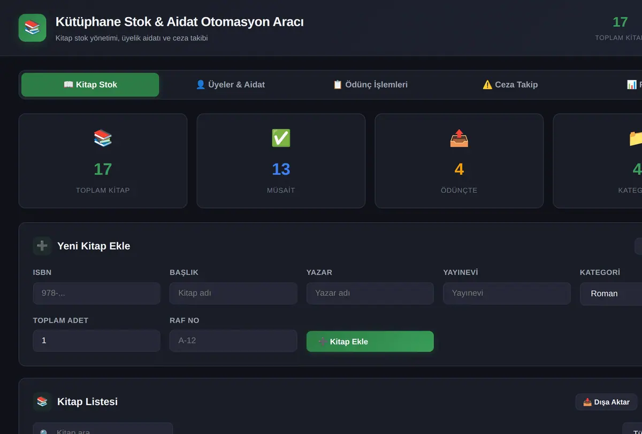Click the ÖDÜNÇTE card label
The width and height of the screenshot is (642, 434).
pyautogui.click(x=459, y=190)
